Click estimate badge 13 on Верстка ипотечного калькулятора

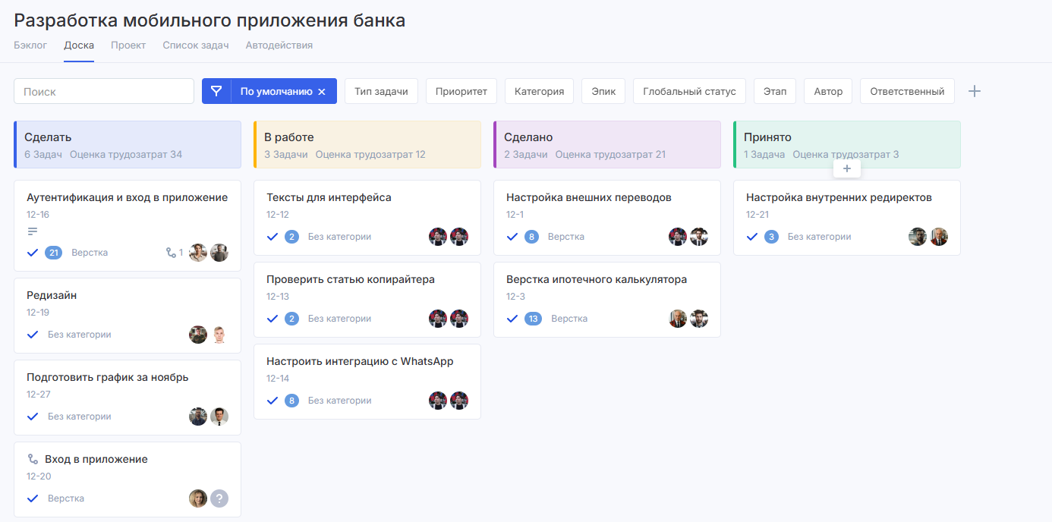coord(534,319)
